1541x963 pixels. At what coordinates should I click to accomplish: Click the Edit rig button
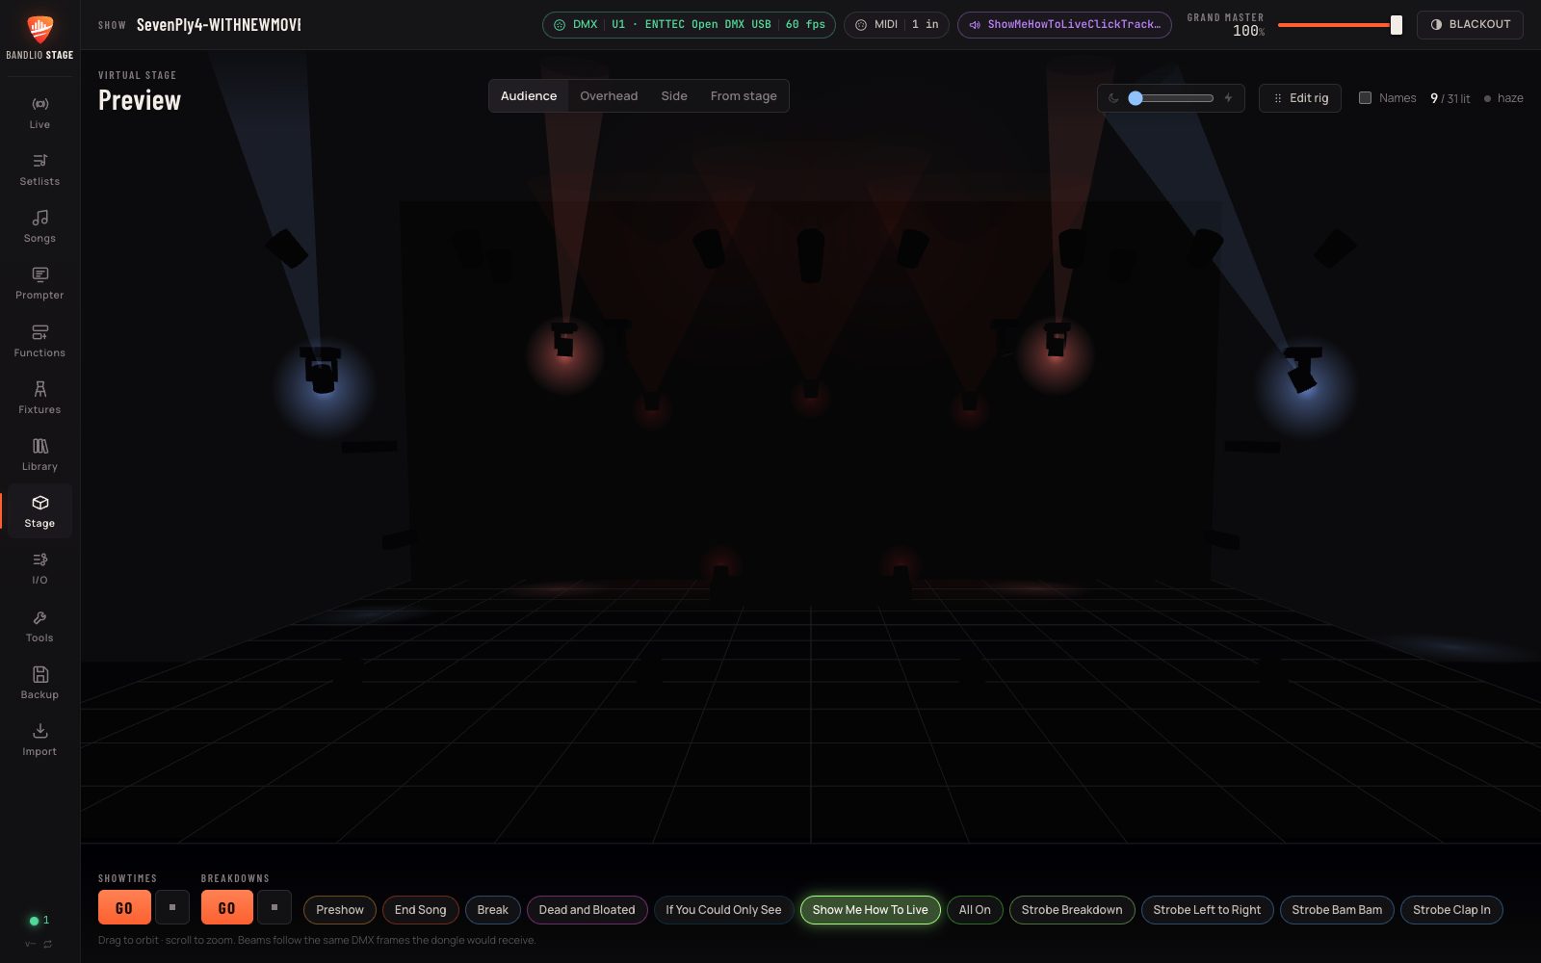tap(1300, 98)
